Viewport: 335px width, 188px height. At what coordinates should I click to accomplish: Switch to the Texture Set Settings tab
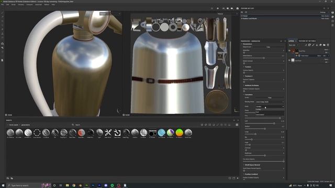[x=307, y=41]
